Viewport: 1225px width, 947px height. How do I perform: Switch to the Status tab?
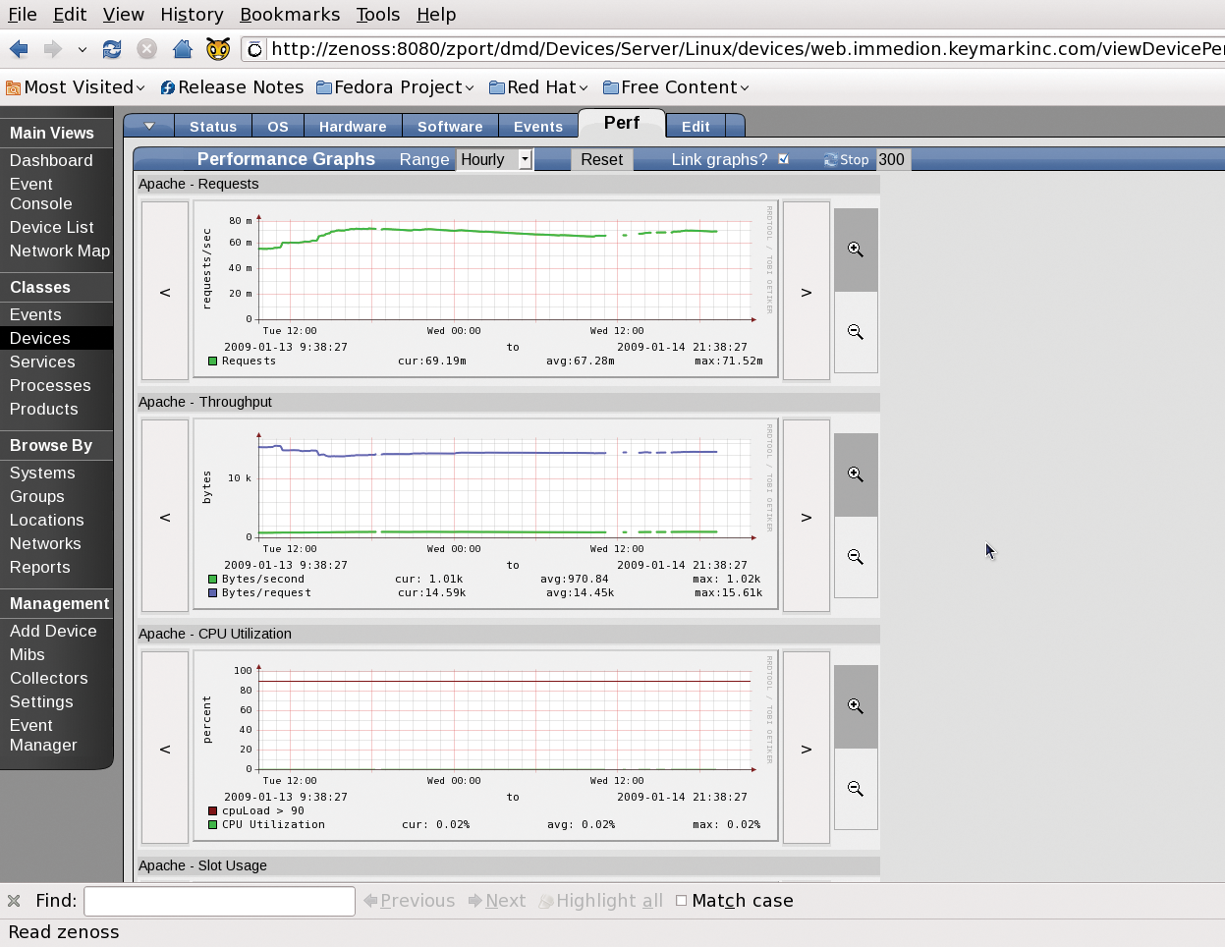click(213, 126)
